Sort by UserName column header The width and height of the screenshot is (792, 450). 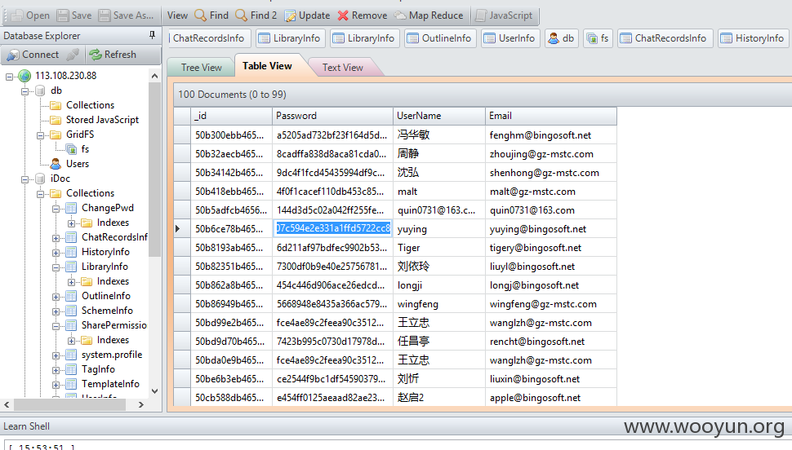[439, 116]
